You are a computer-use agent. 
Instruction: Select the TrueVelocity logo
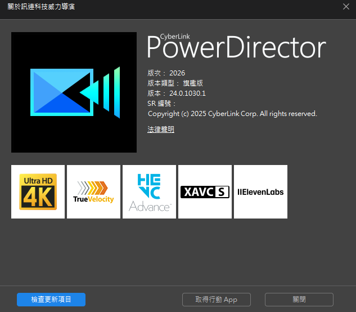pyautogui.click(x=93, y=191)
